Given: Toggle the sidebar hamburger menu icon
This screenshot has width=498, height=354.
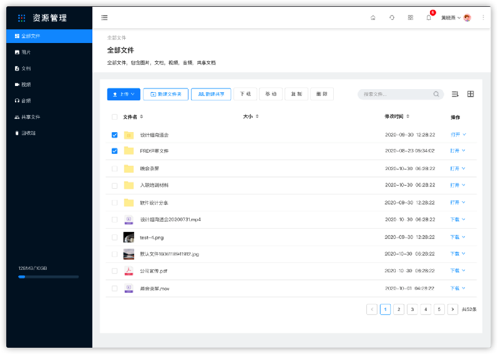Looking at the screenshot, I should click(x=104, y=17).
